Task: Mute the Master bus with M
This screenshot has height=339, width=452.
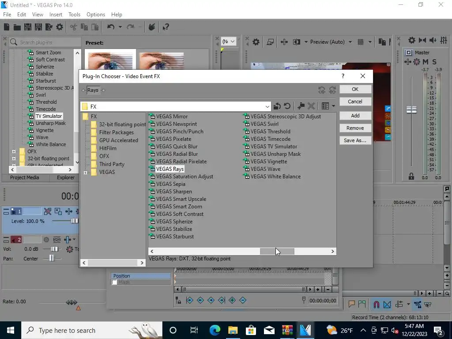Action: click(x=425, y=62)
